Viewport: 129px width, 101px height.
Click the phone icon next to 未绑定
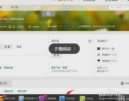[30, 27]
